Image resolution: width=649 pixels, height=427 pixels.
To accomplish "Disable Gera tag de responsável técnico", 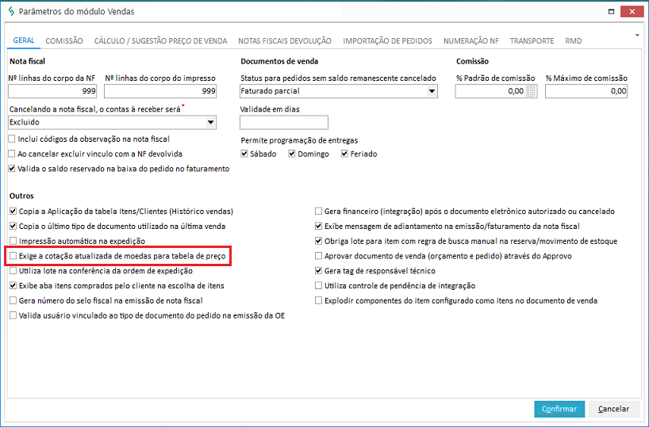I will [318, 271].
